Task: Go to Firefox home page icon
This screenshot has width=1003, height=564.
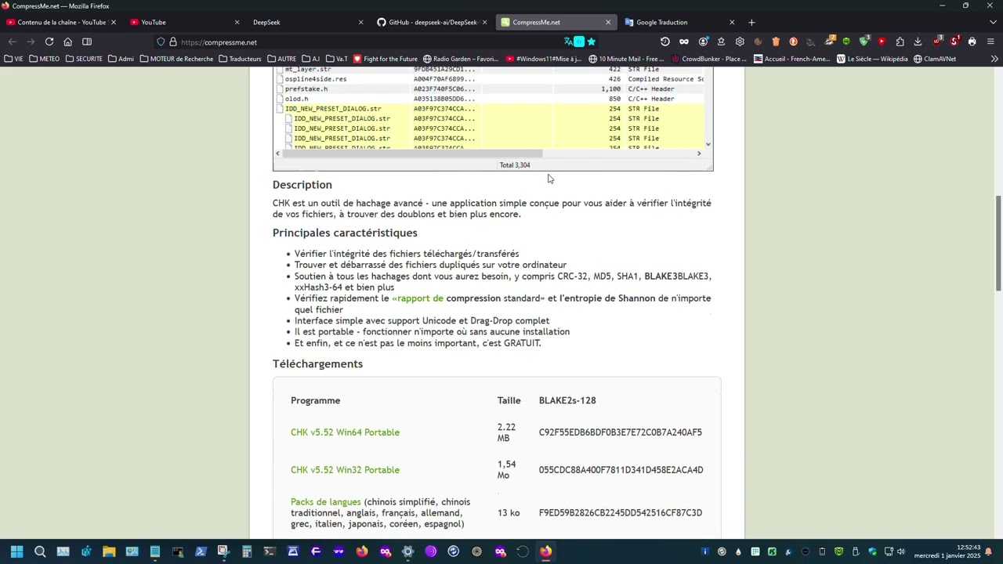Action: pos(67,42)
